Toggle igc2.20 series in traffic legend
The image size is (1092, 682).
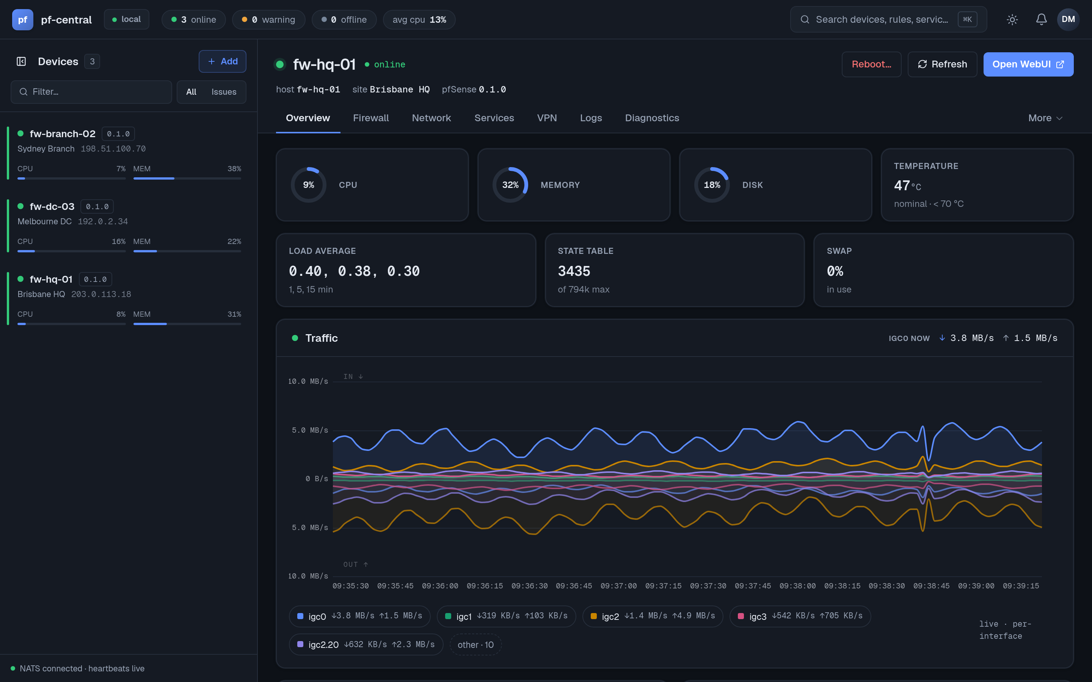click(x=366, y=644)
